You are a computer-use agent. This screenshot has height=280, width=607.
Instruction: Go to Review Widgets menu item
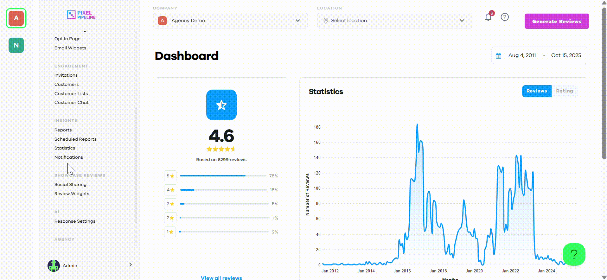[72, 194]
